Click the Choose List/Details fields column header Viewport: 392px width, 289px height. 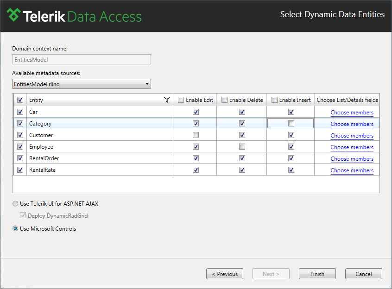coord(347,100)
